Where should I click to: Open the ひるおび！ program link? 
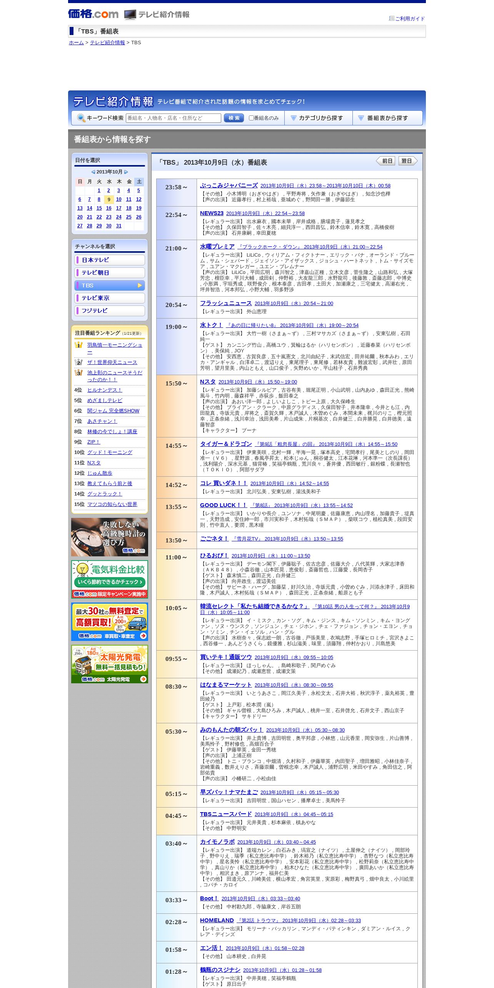click(214, 556)
